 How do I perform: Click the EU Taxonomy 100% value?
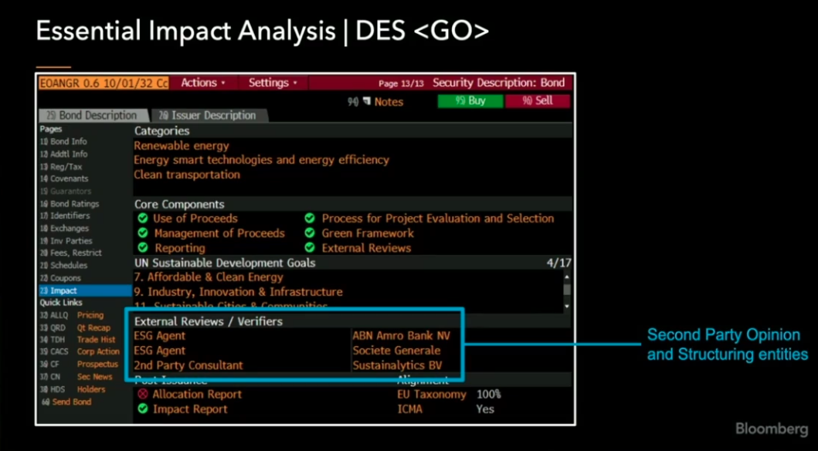pyautogui.click(x=488, y=395)
